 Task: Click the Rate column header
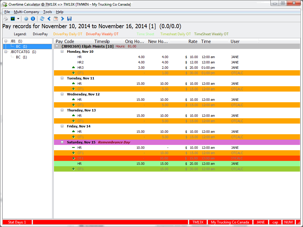point(193,41)
